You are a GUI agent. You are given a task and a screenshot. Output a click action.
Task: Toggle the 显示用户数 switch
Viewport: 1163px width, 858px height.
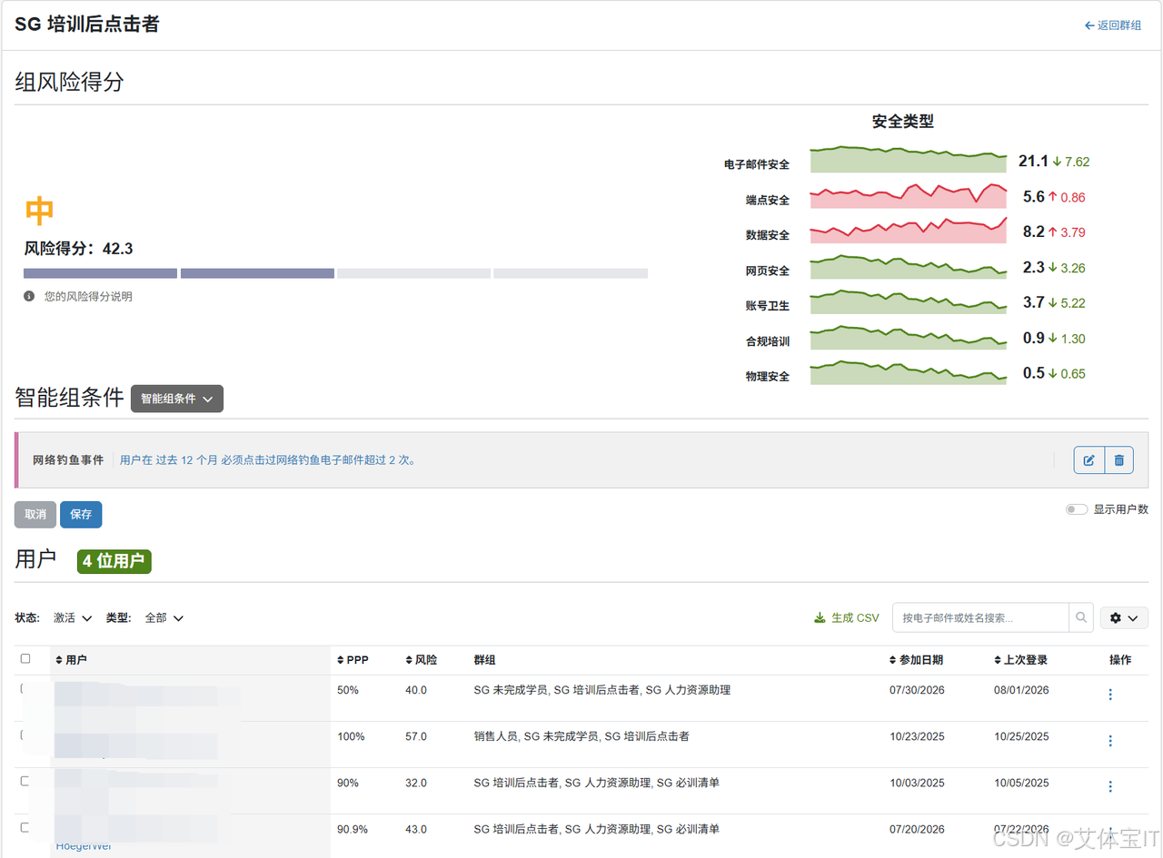[1077, 509]
